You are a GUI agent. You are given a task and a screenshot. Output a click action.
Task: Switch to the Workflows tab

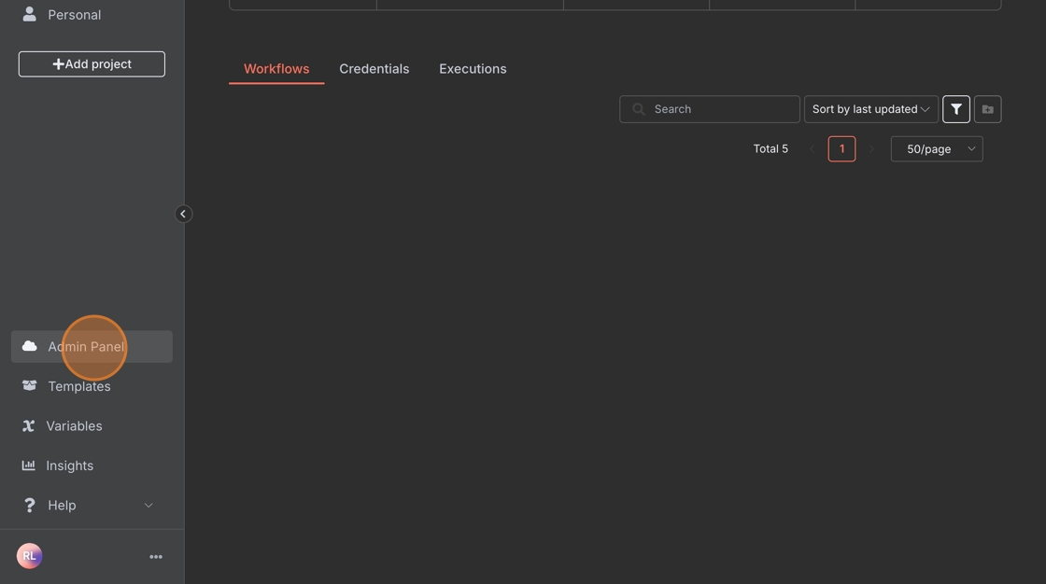click(x=276, y=69)
